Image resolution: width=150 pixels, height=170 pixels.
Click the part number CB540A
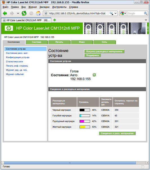point(105,110)
